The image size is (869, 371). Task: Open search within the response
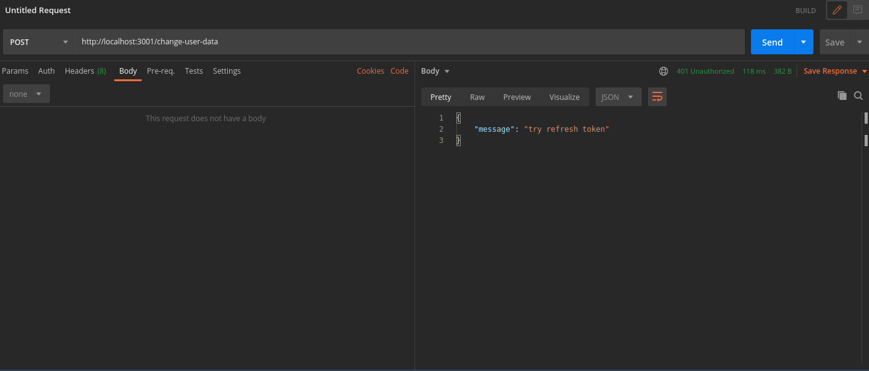point(858,96)
